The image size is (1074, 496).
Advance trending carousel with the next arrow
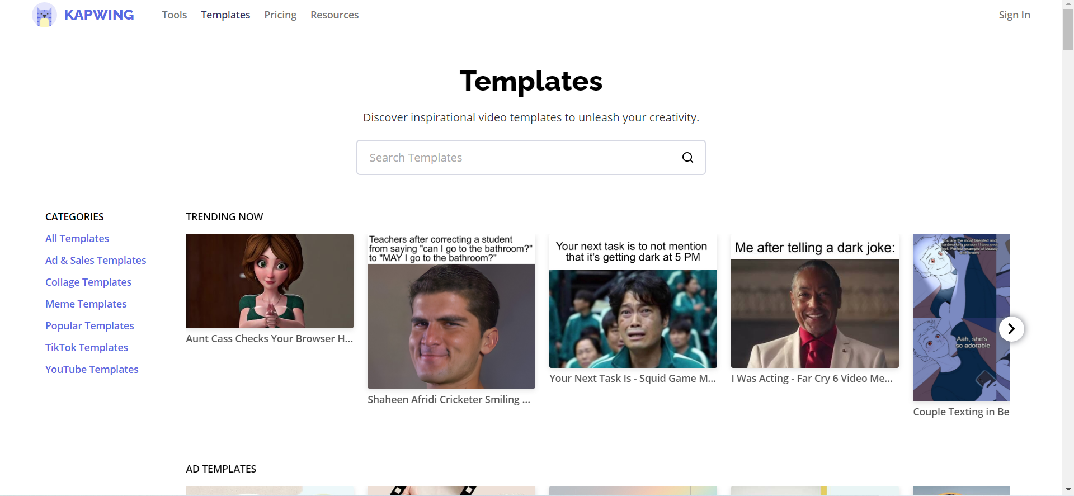coord(1011,329)
